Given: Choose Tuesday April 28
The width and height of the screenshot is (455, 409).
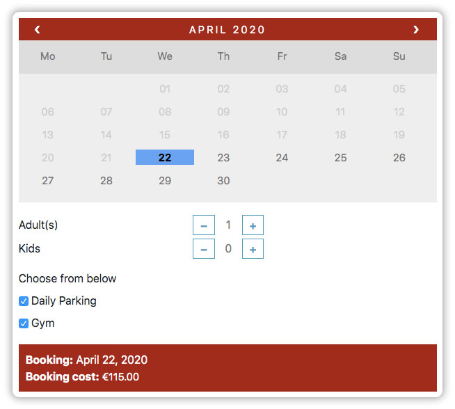Looking at the screenshot, I should tap(106, 180).
